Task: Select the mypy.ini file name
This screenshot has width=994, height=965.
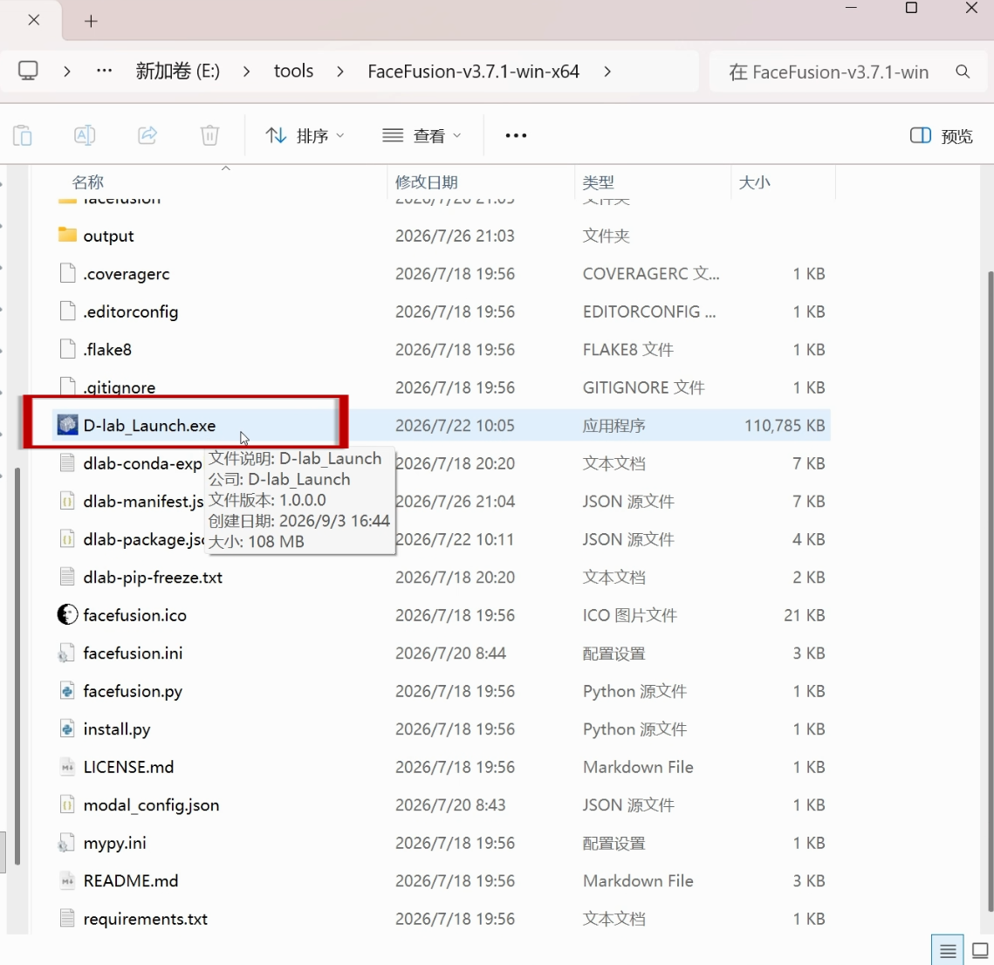Action: 114,844
